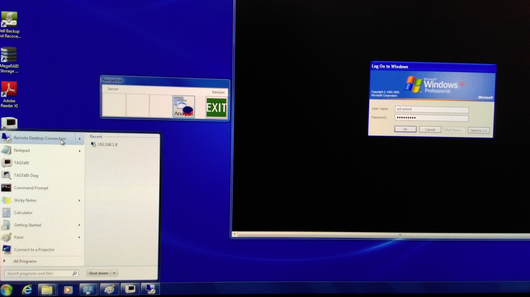Select TAS7x00 Diag from Start menu
Viewport: 530px width, 297px height.
coord(26,175)
